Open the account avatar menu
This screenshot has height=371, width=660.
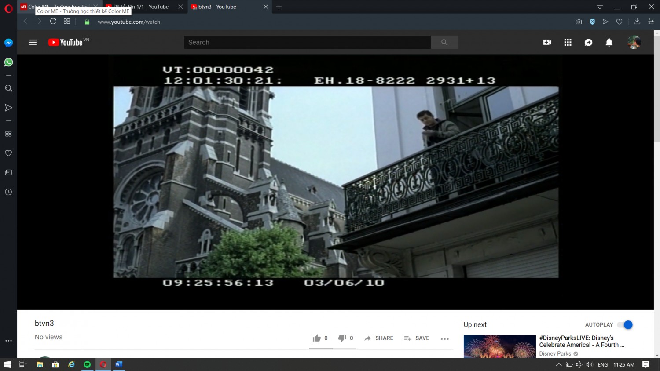pyautogui.click(x=634, y=42)
